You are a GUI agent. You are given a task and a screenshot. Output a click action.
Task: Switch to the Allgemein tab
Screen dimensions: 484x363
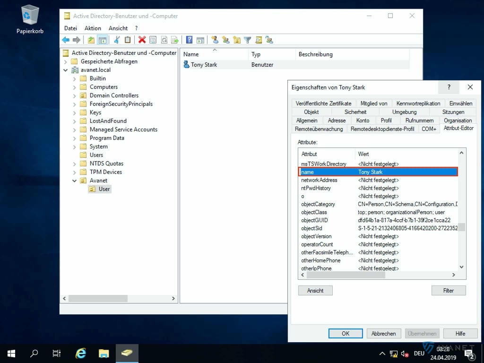306,121
